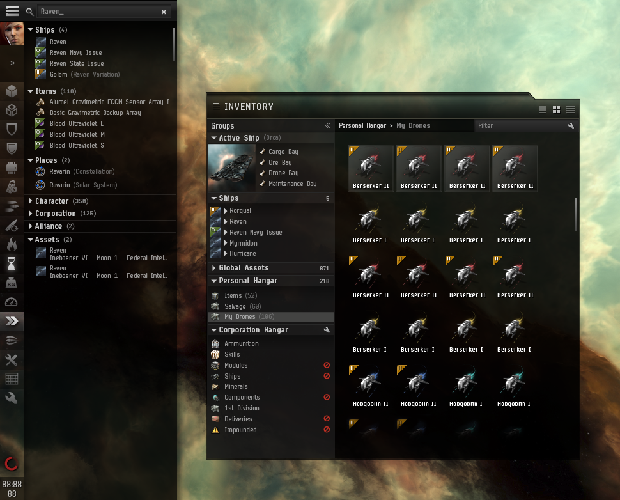Open the gauge speedometer icon
This screenshot has height=500, width=620.
(12, 302)
